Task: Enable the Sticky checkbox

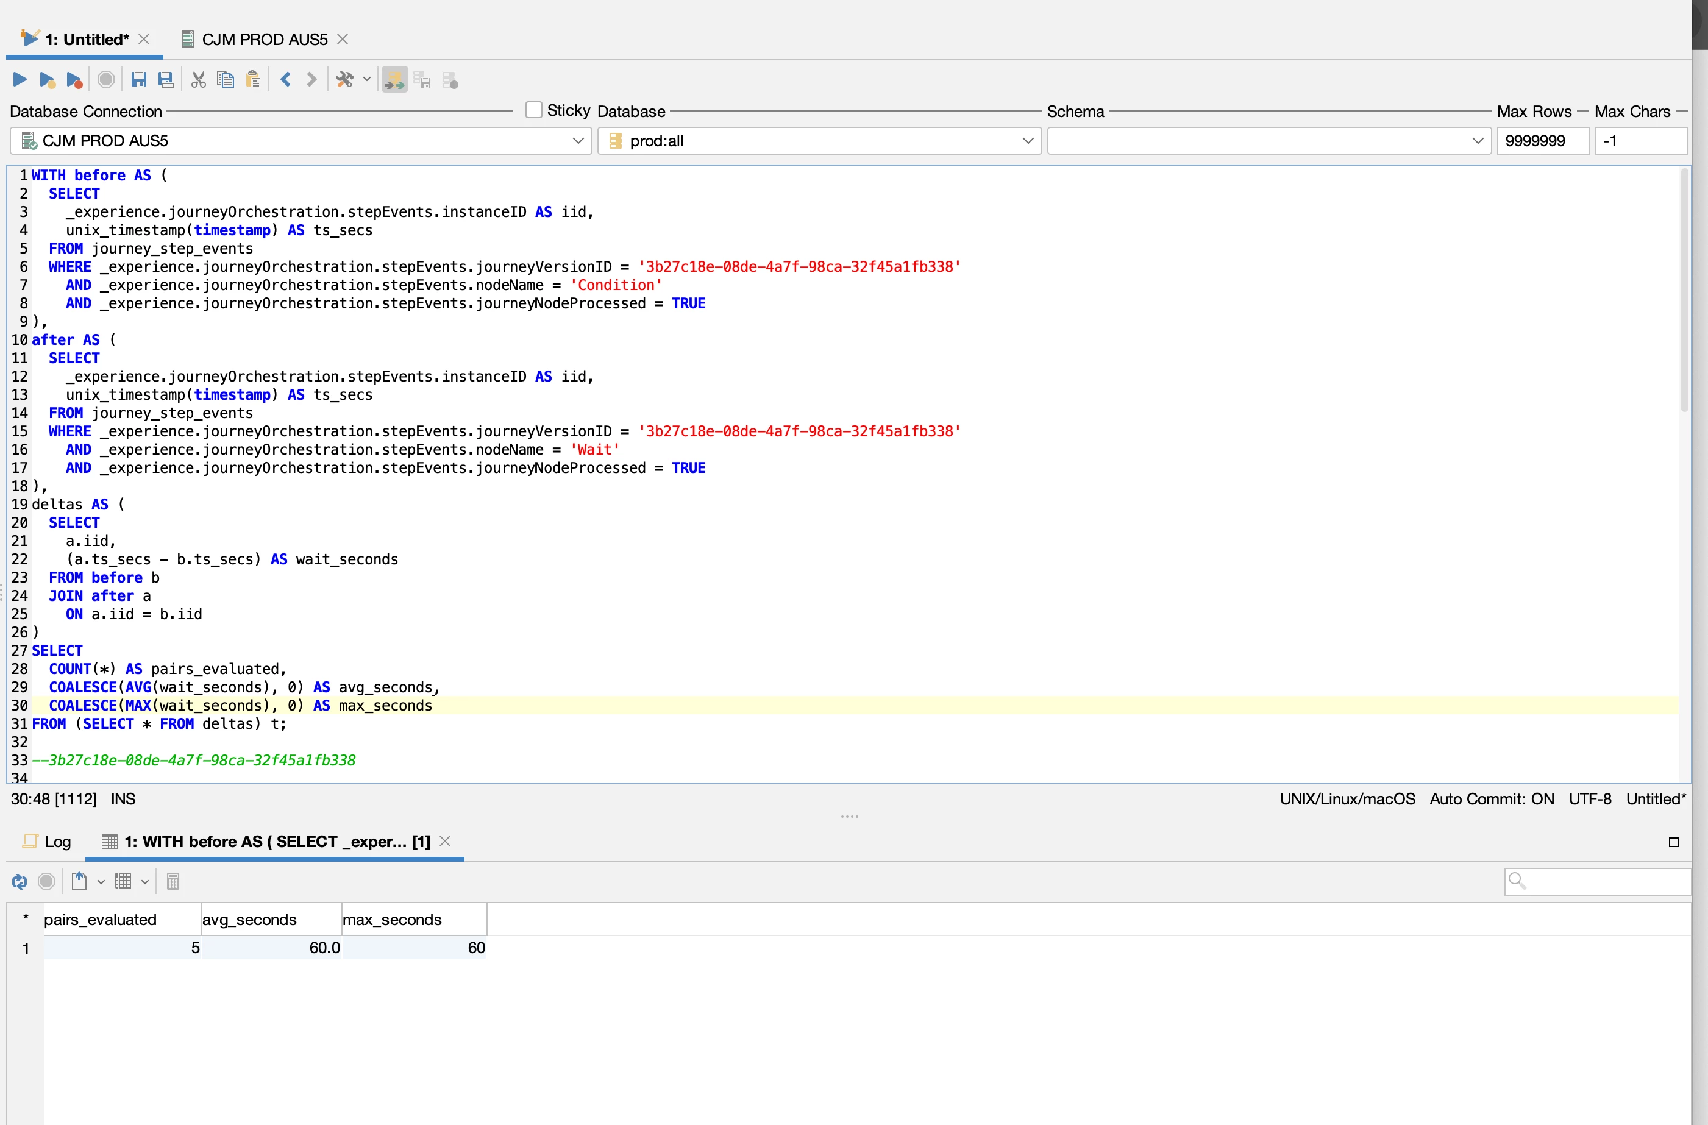Action: point(533,110)
